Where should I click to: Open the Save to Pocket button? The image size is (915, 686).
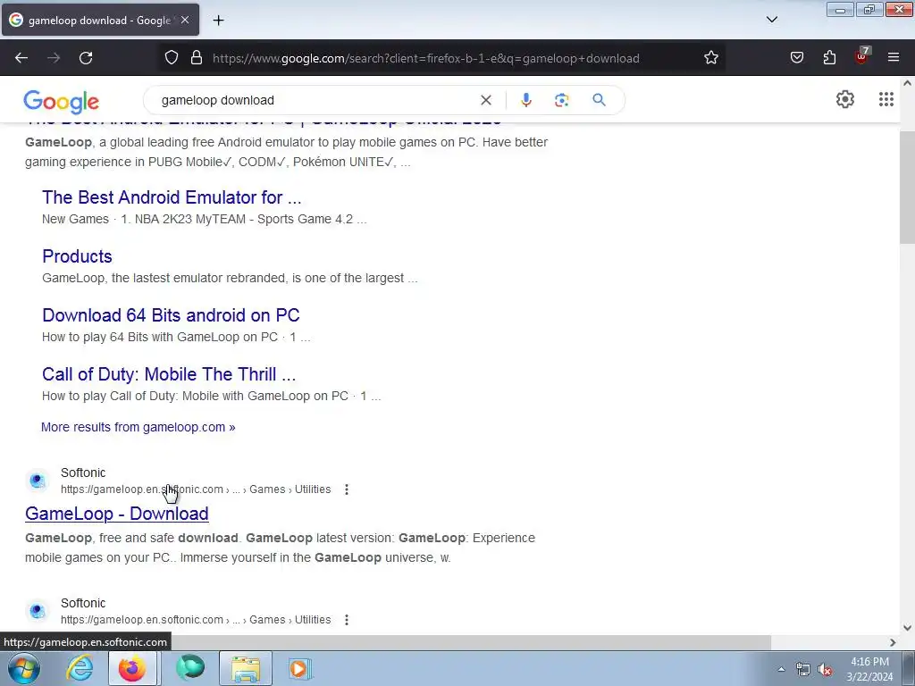point(797,58)
